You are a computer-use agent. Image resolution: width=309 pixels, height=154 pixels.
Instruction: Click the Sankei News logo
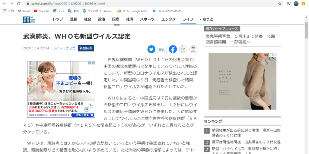point(29,19)
